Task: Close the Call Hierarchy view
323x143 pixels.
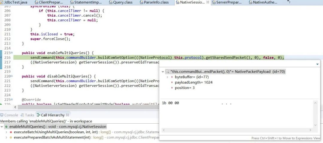Action: 68,115
